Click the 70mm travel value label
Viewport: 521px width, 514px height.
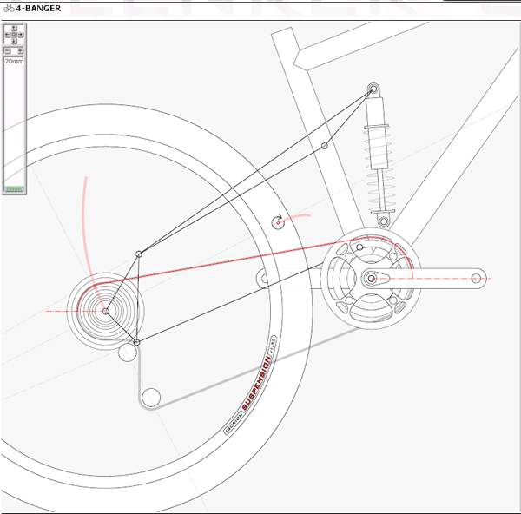point(14,62)
